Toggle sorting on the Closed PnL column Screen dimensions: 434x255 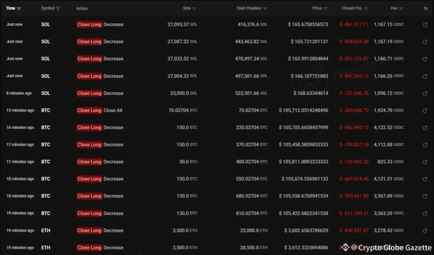click(x=366, y=8)
